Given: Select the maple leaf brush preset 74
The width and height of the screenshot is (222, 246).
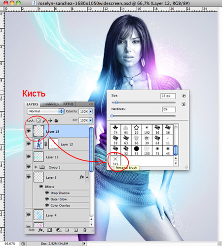Looking at the screenshot, I should click(115, 129).
